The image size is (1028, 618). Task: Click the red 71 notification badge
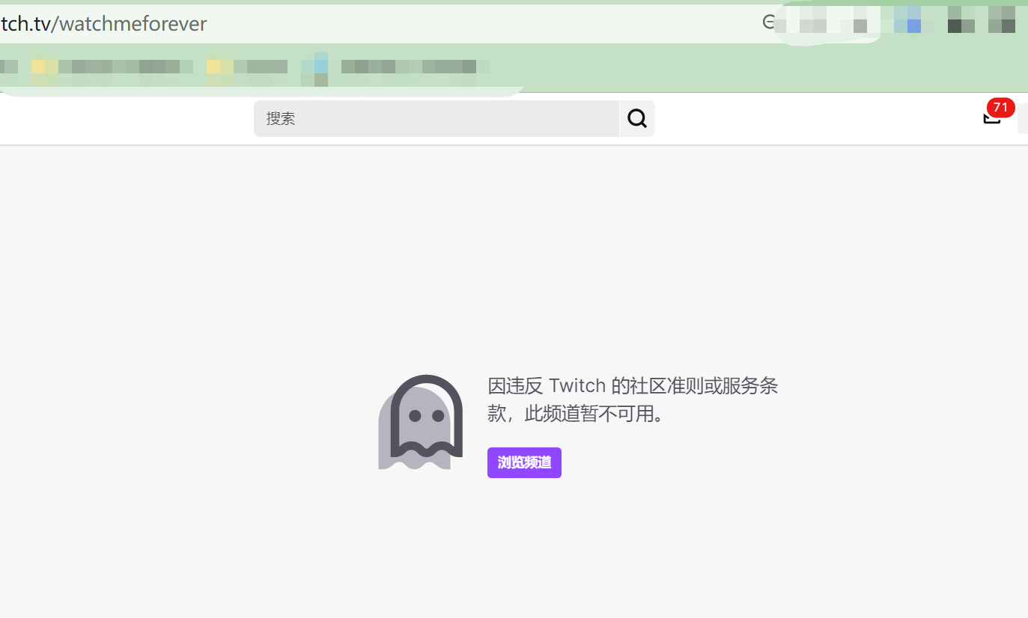1000,108
